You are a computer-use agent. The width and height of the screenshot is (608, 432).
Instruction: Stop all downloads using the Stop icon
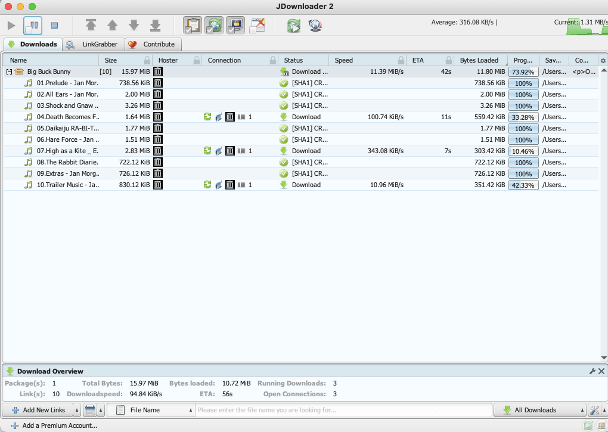click(55, 25)
